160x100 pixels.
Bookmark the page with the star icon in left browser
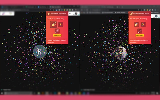pyautogui.click(x=53, y=10)
